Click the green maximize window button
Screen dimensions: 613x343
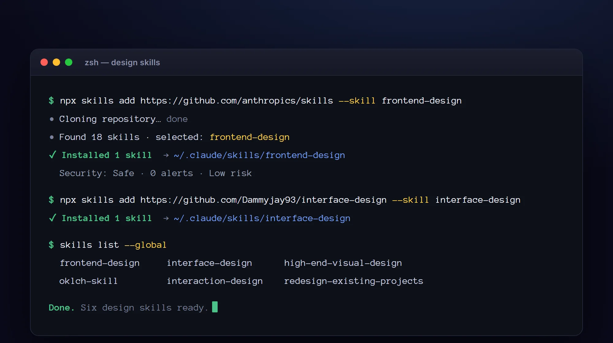point(69,62)
